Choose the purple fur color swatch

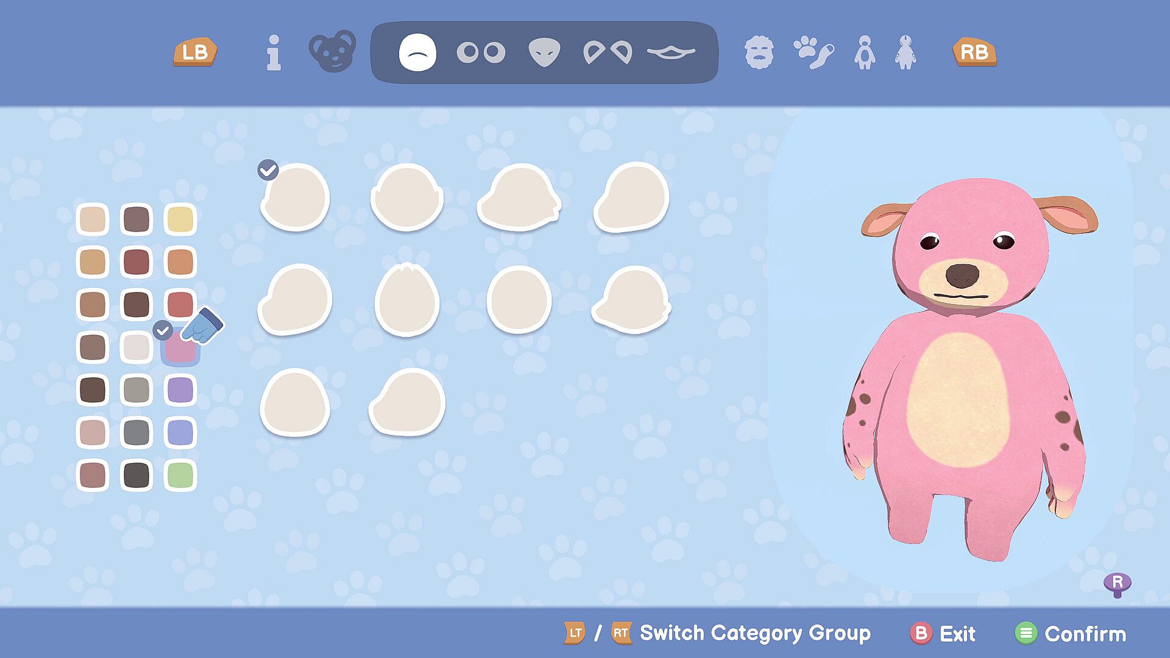pyautogui.click(x=180, y=390)
